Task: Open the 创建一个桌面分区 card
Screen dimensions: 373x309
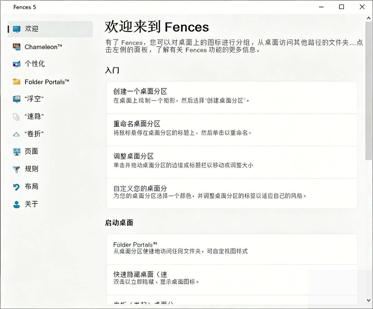Action: coord(232,98)
